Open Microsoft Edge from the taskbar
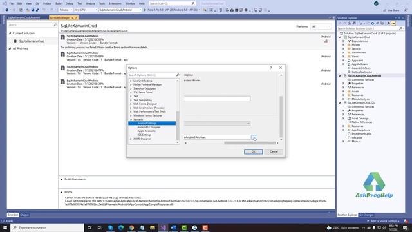Screen dimensions: 412x232 [x=121, y=227]
